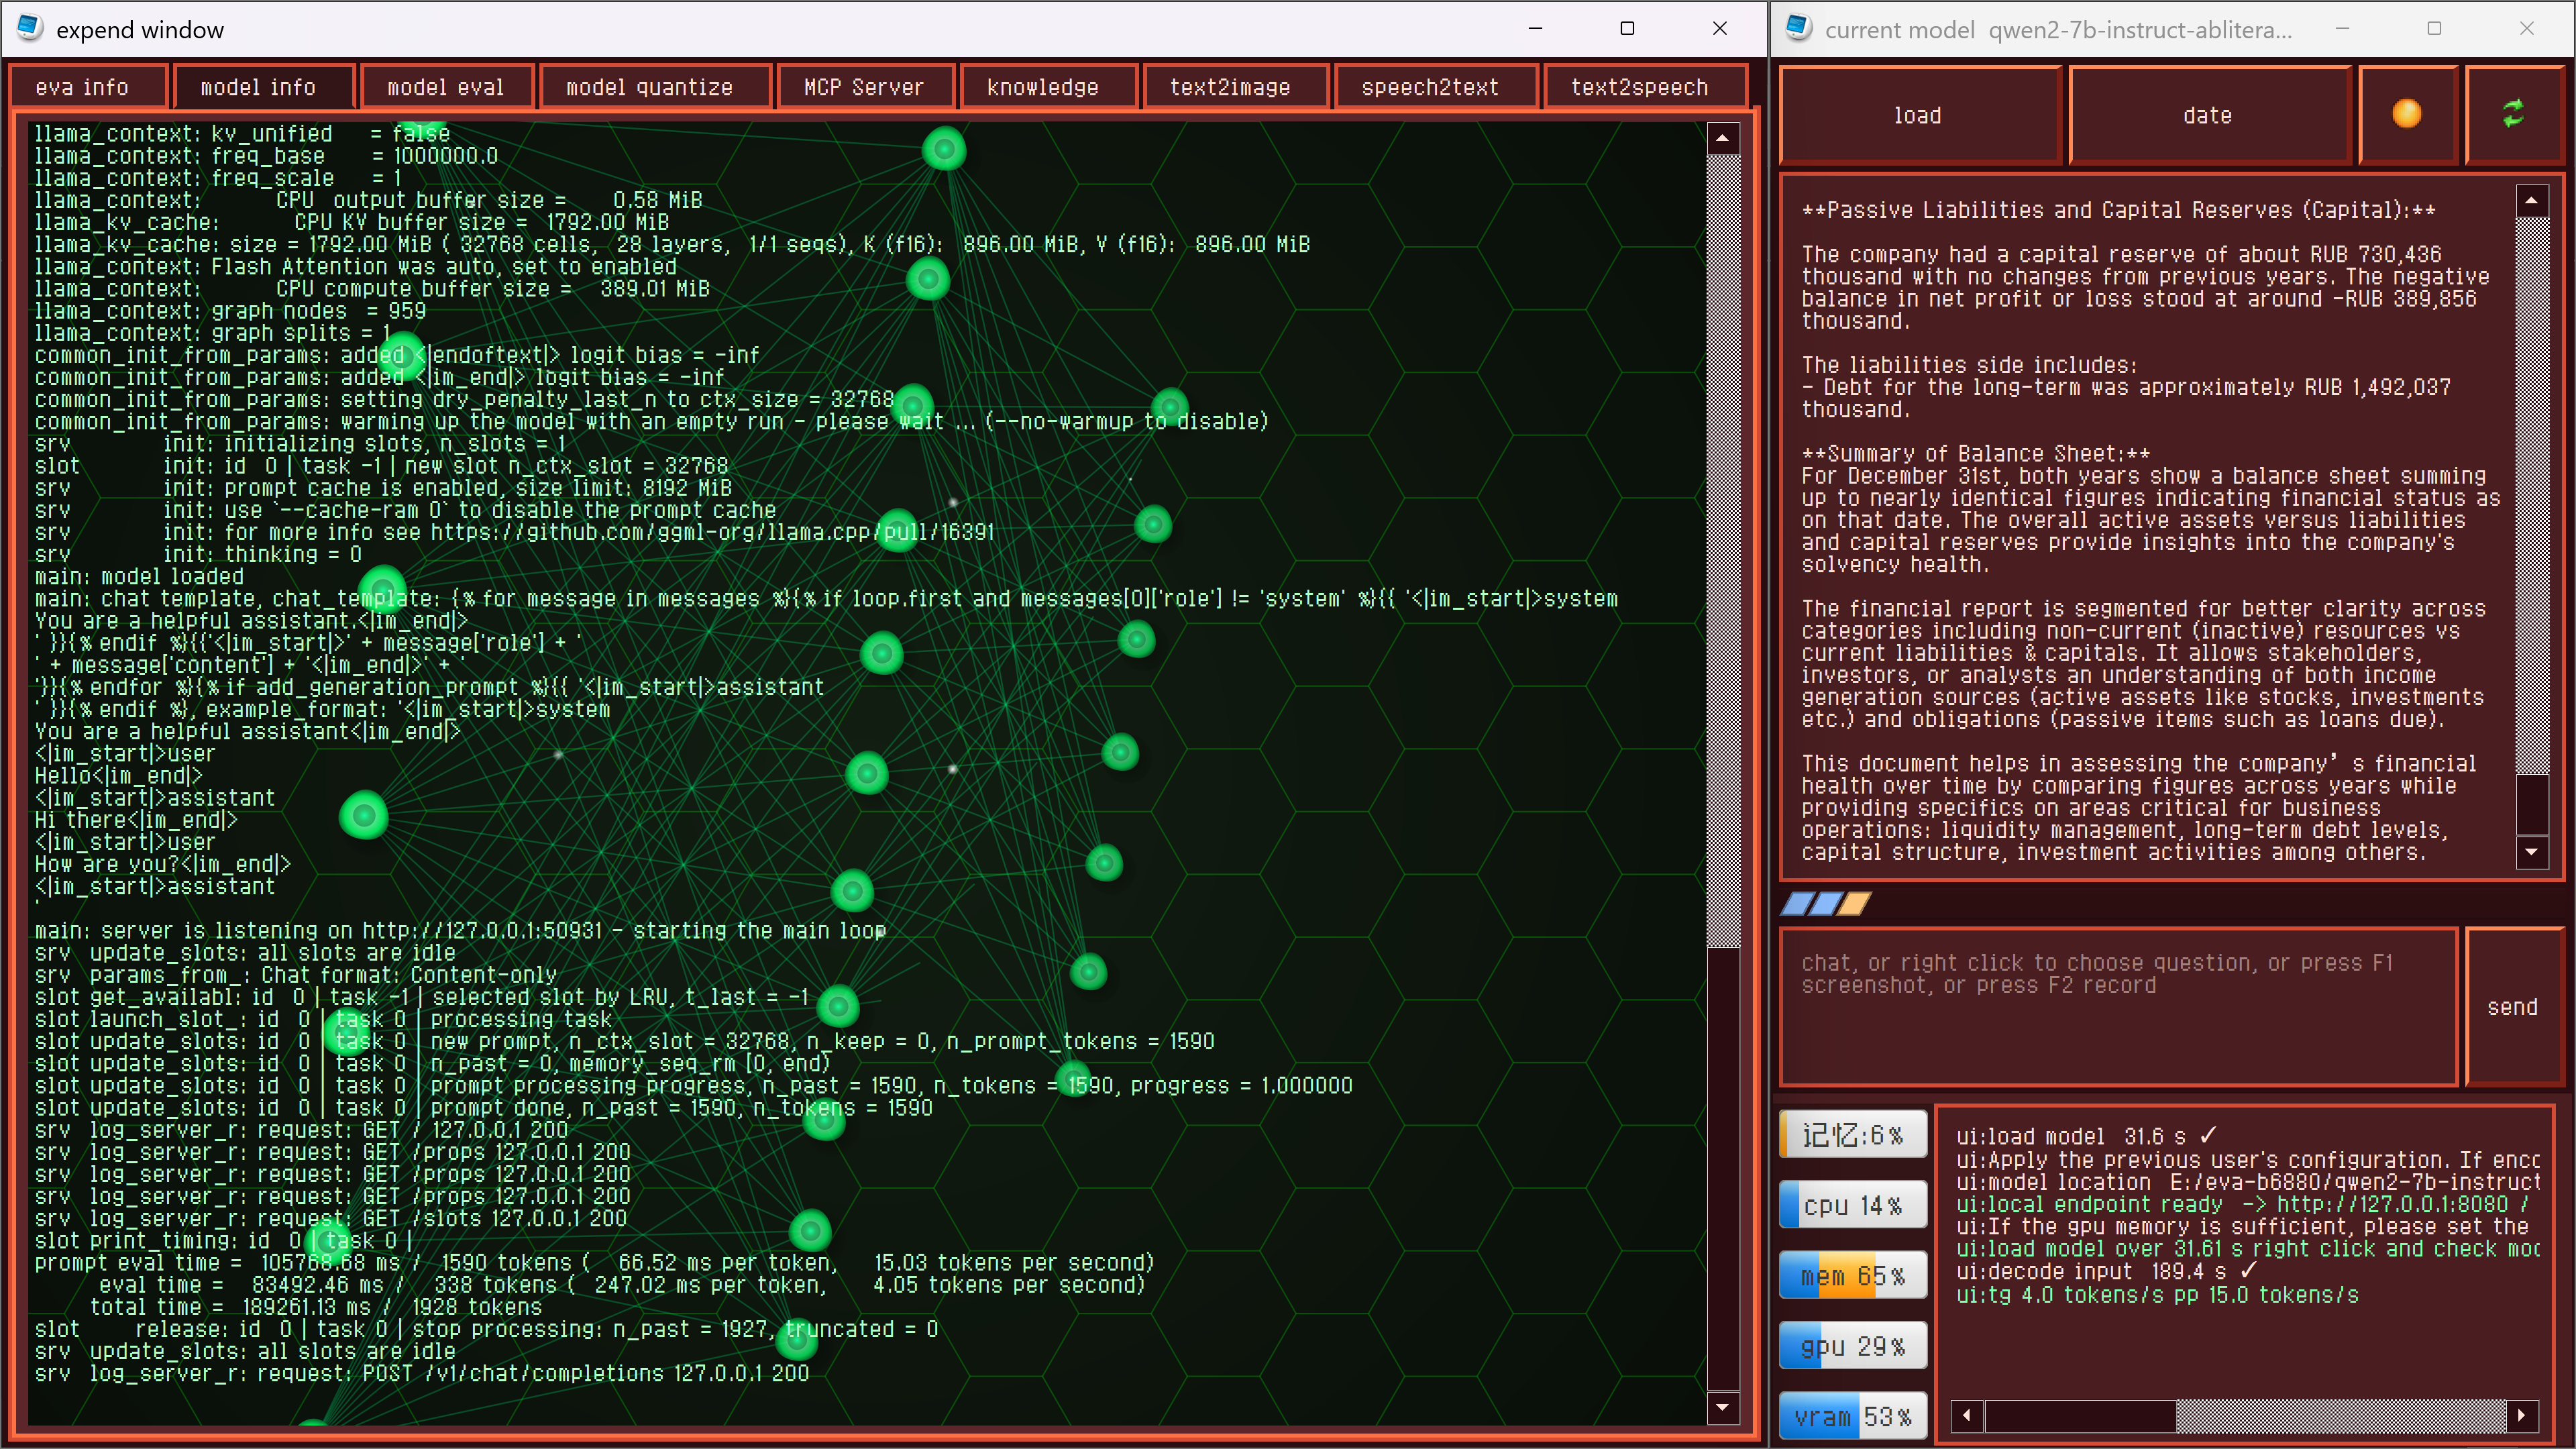Click the memory usage indicator bar
2576x1449 pixels.
click(x=1852, y=1135)
